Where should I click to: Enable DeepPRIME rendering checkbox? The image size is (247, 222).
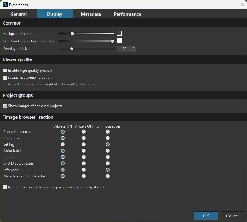tap(5, 78)
